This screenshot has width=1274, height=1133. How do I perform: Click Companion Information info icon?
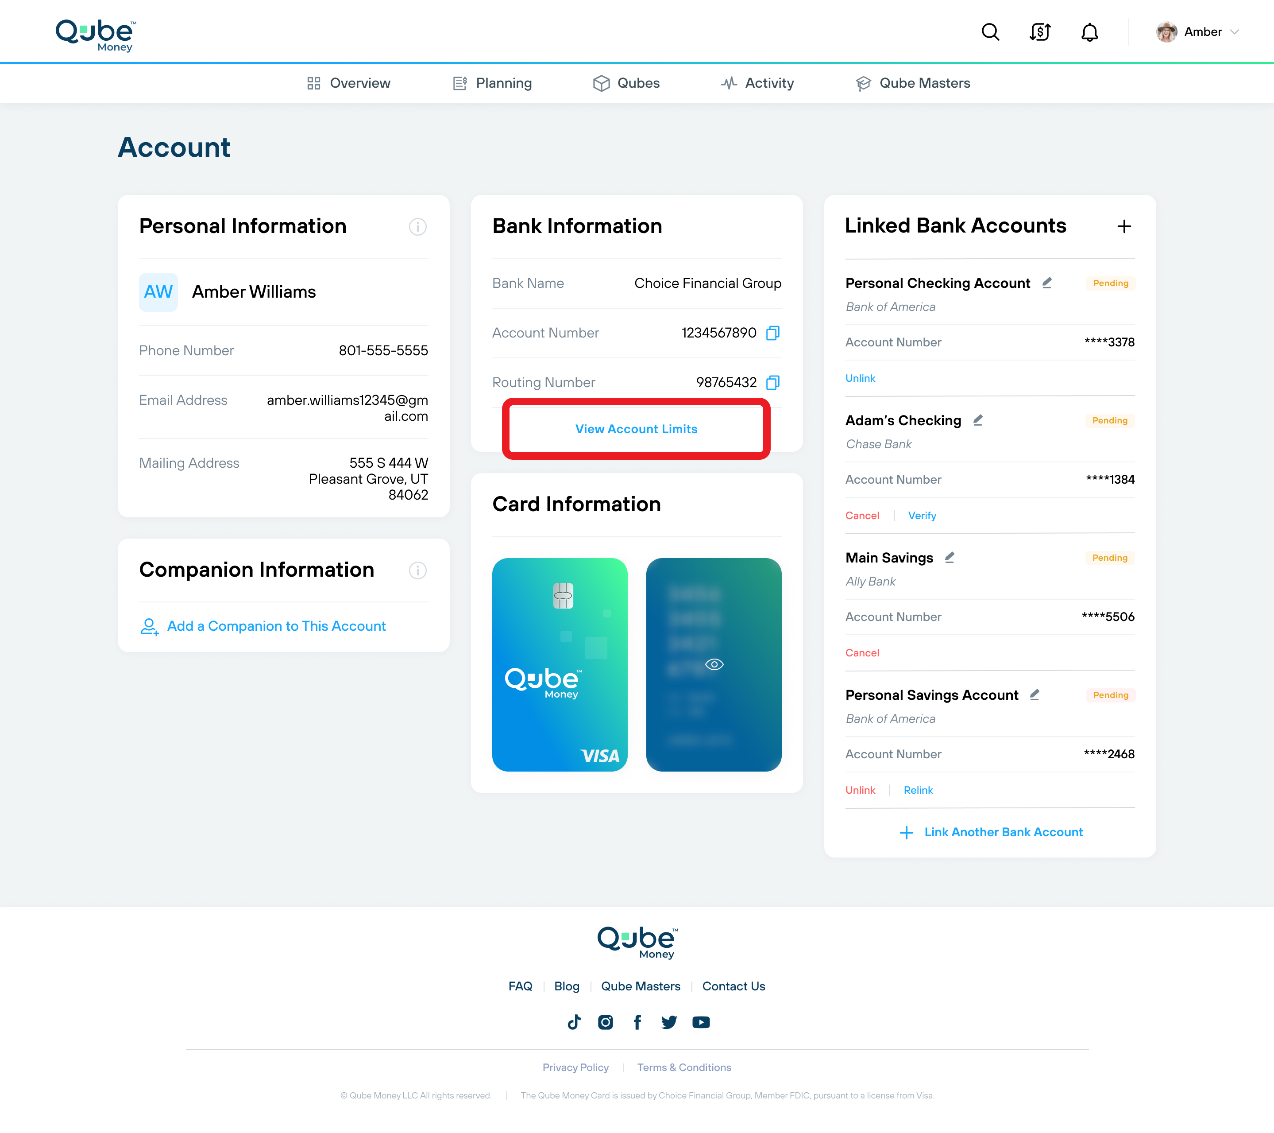pos(417,570)
